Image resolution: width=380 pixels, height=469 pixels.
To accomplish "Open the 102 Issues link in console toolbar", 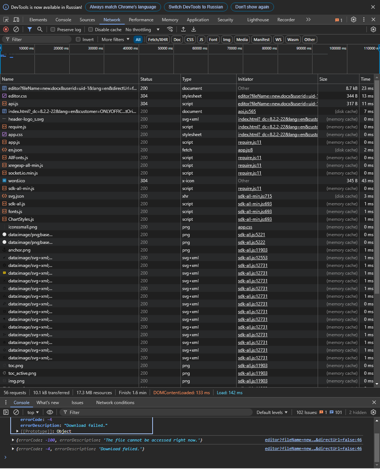I will [x=319, y=412].
